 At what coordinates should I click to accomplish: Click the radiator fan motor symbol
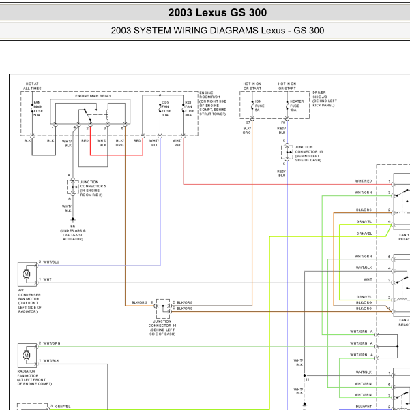tap(27, 356)
